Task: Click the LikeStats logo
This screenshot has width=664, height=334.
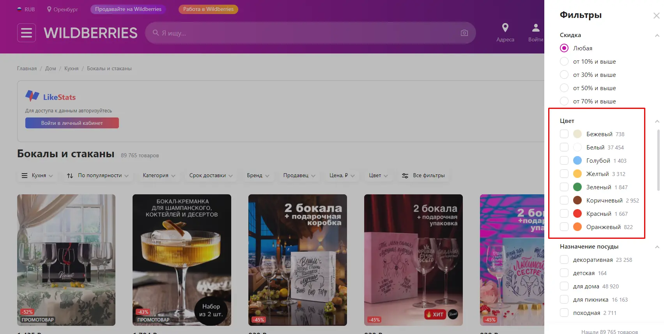Action: 51,96
